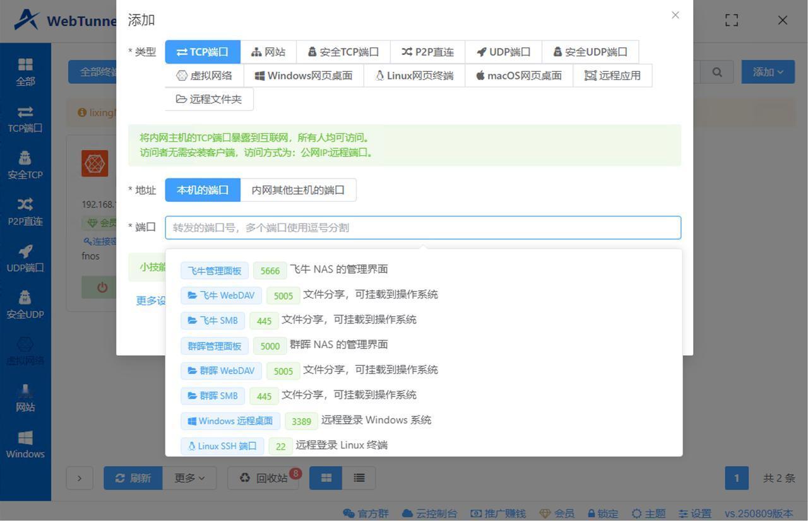
Task: Toggle fullscreen mode from the title bar
Action: (732, 20)
